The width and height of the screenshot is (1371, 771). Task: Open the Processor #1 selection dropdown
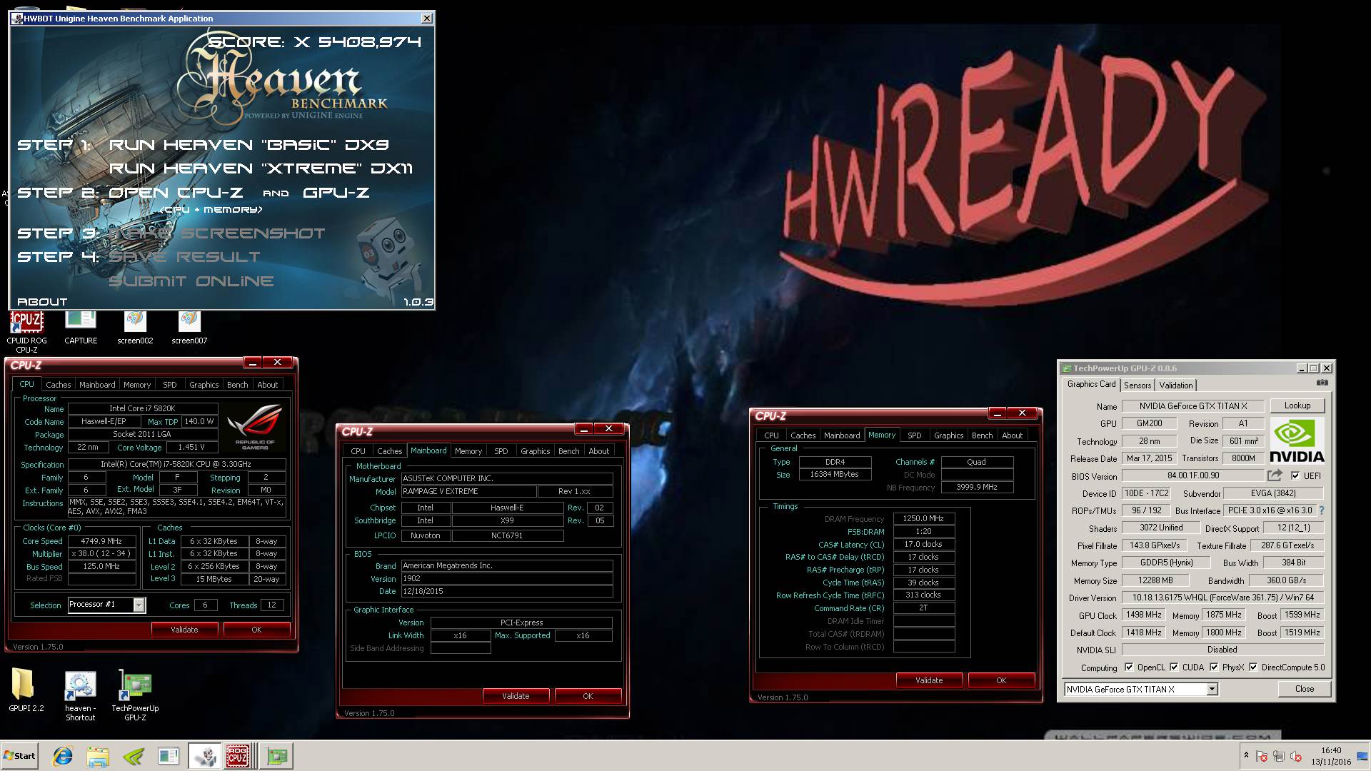point(139,605)
